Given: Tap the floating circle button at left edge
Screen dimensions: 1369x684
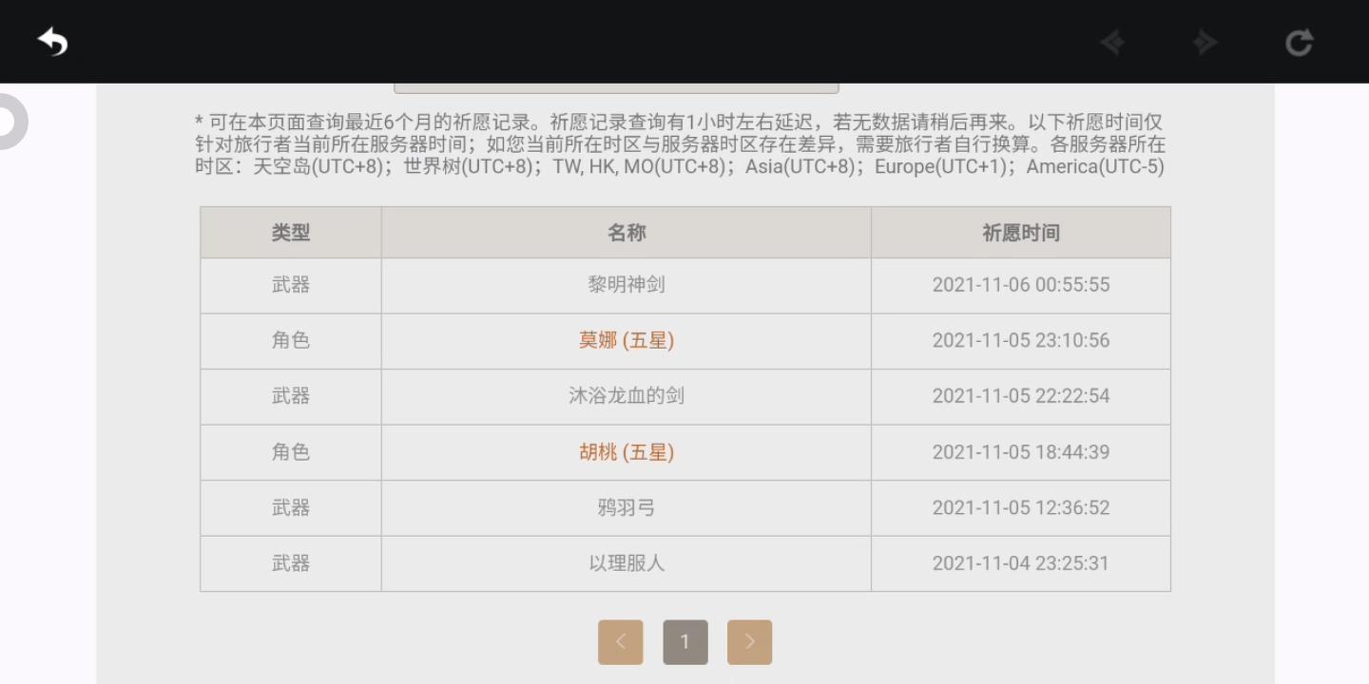Looking at the screenshot, I should 11,121.
